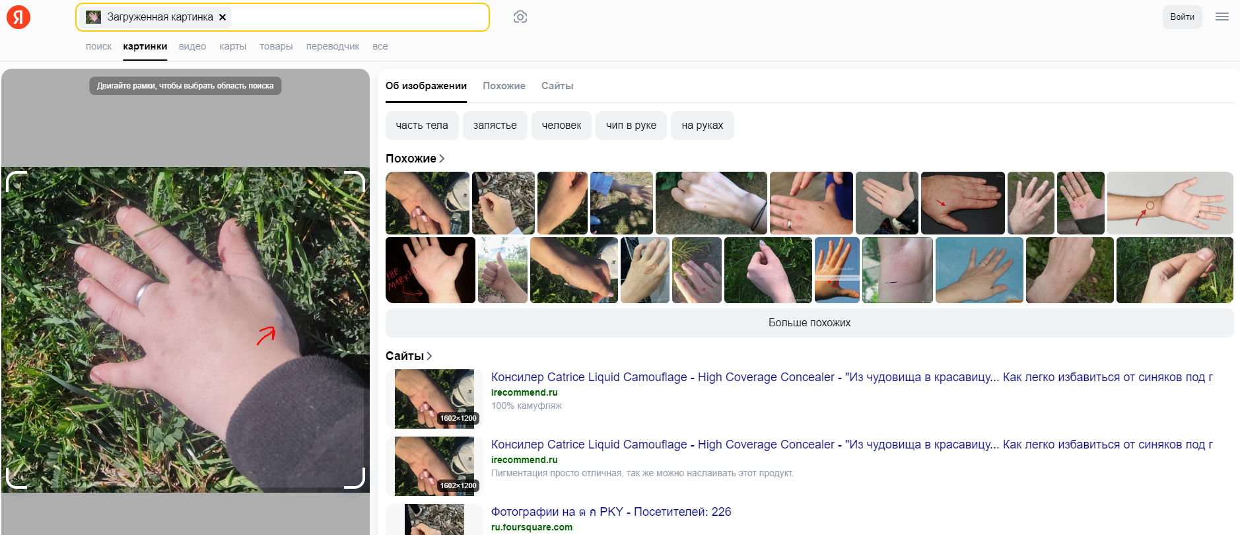
Task: Choose the запястье tag chip
Action: pyautogui.click(x=495, y=125)
